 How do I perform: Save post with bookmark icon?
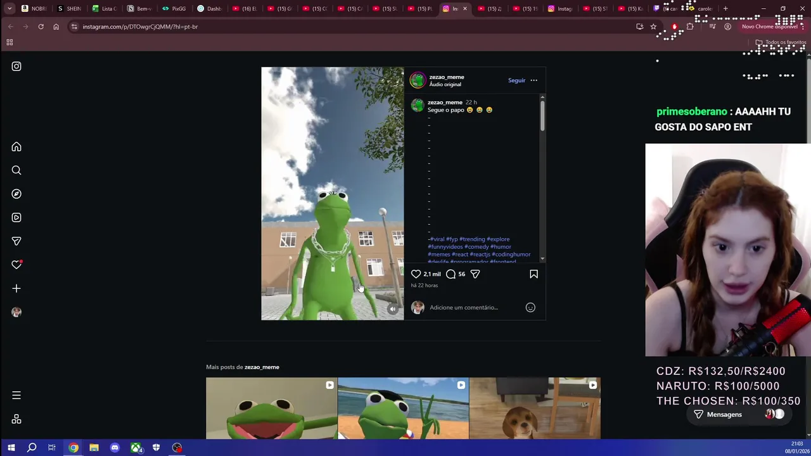tap(533, 274)
